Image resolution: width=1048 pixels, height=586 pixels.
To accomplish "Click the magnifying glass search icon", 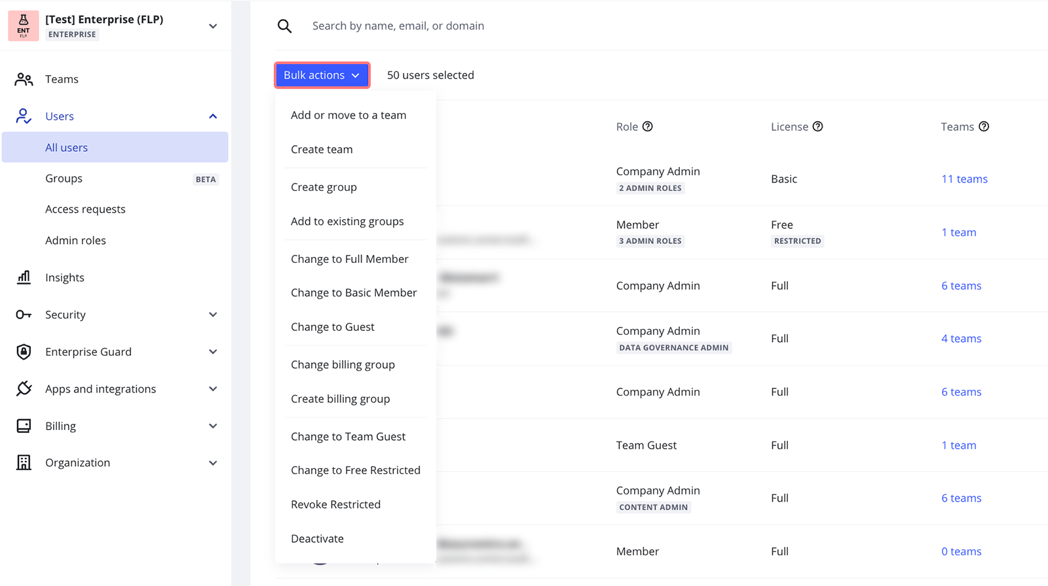I will point(284,26).
